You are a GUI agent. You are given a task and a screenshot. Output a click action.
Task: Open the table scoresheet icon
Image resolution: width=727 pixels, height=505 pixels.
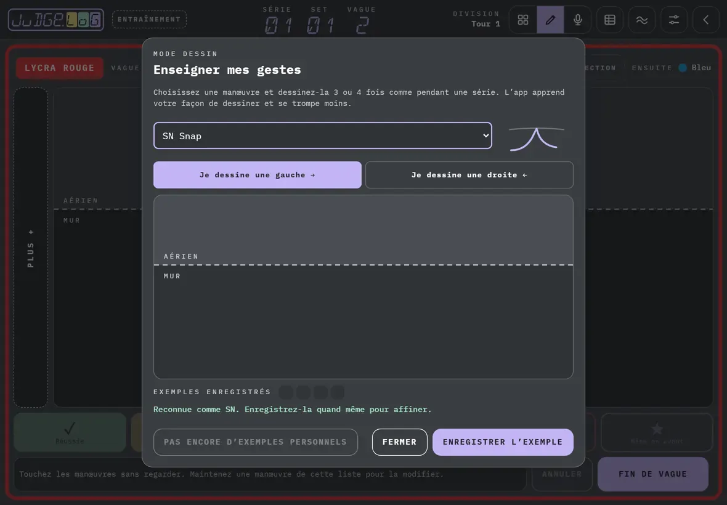610,20
